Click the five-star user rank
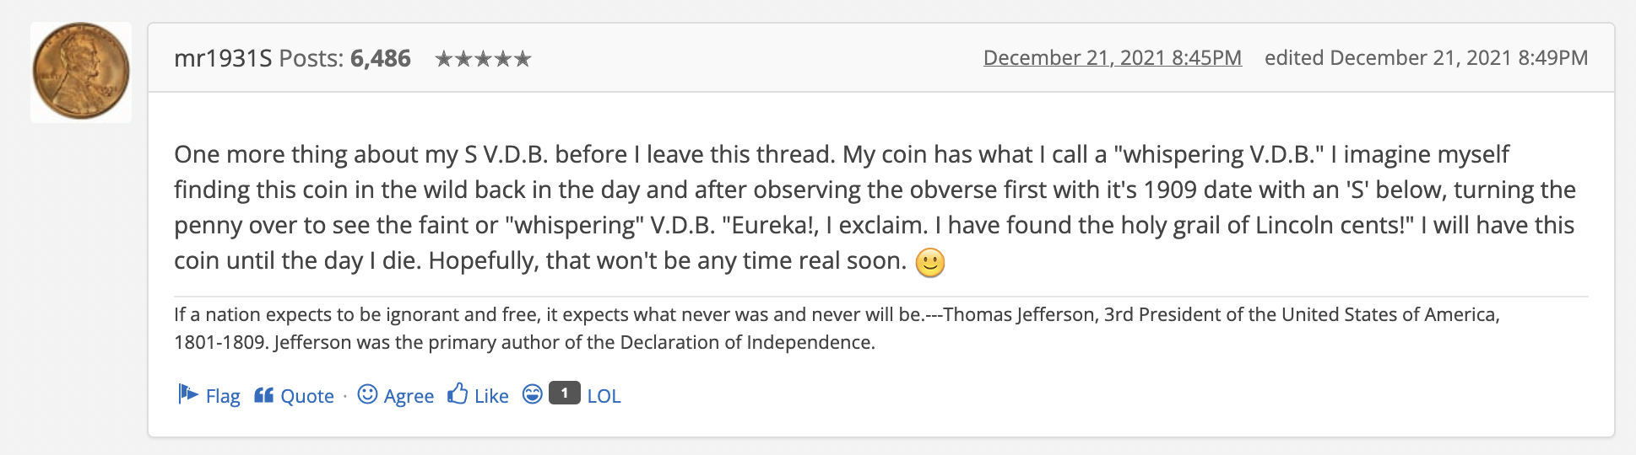Viewport: 1636px width, 455px height. click(483, 59)
